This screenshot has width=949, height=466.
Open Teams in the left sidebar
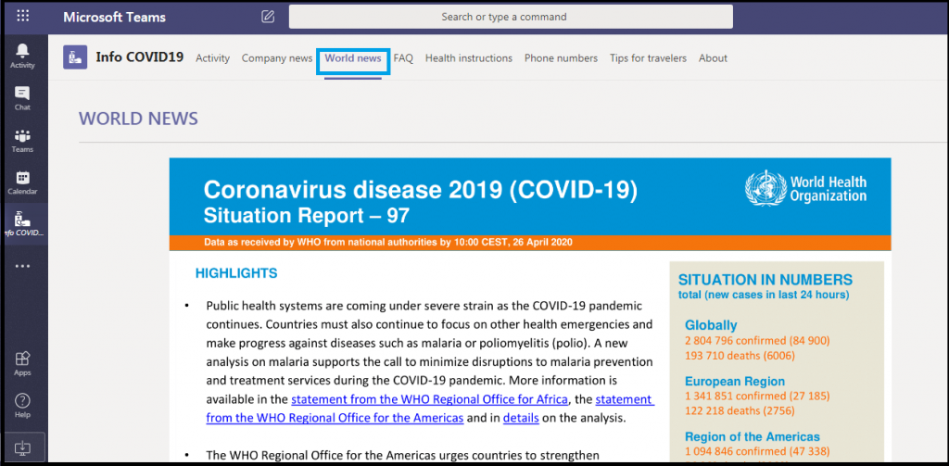(22, 141)
